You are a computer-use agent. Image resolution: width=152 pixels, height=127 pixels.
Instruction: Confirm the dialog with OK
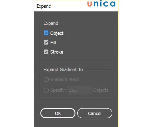coord(58,113)
